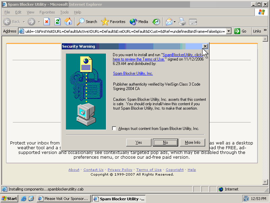Follow the Contact Us footer link
The height and width of the screenshot is (203, 270).
coord(93,170)
